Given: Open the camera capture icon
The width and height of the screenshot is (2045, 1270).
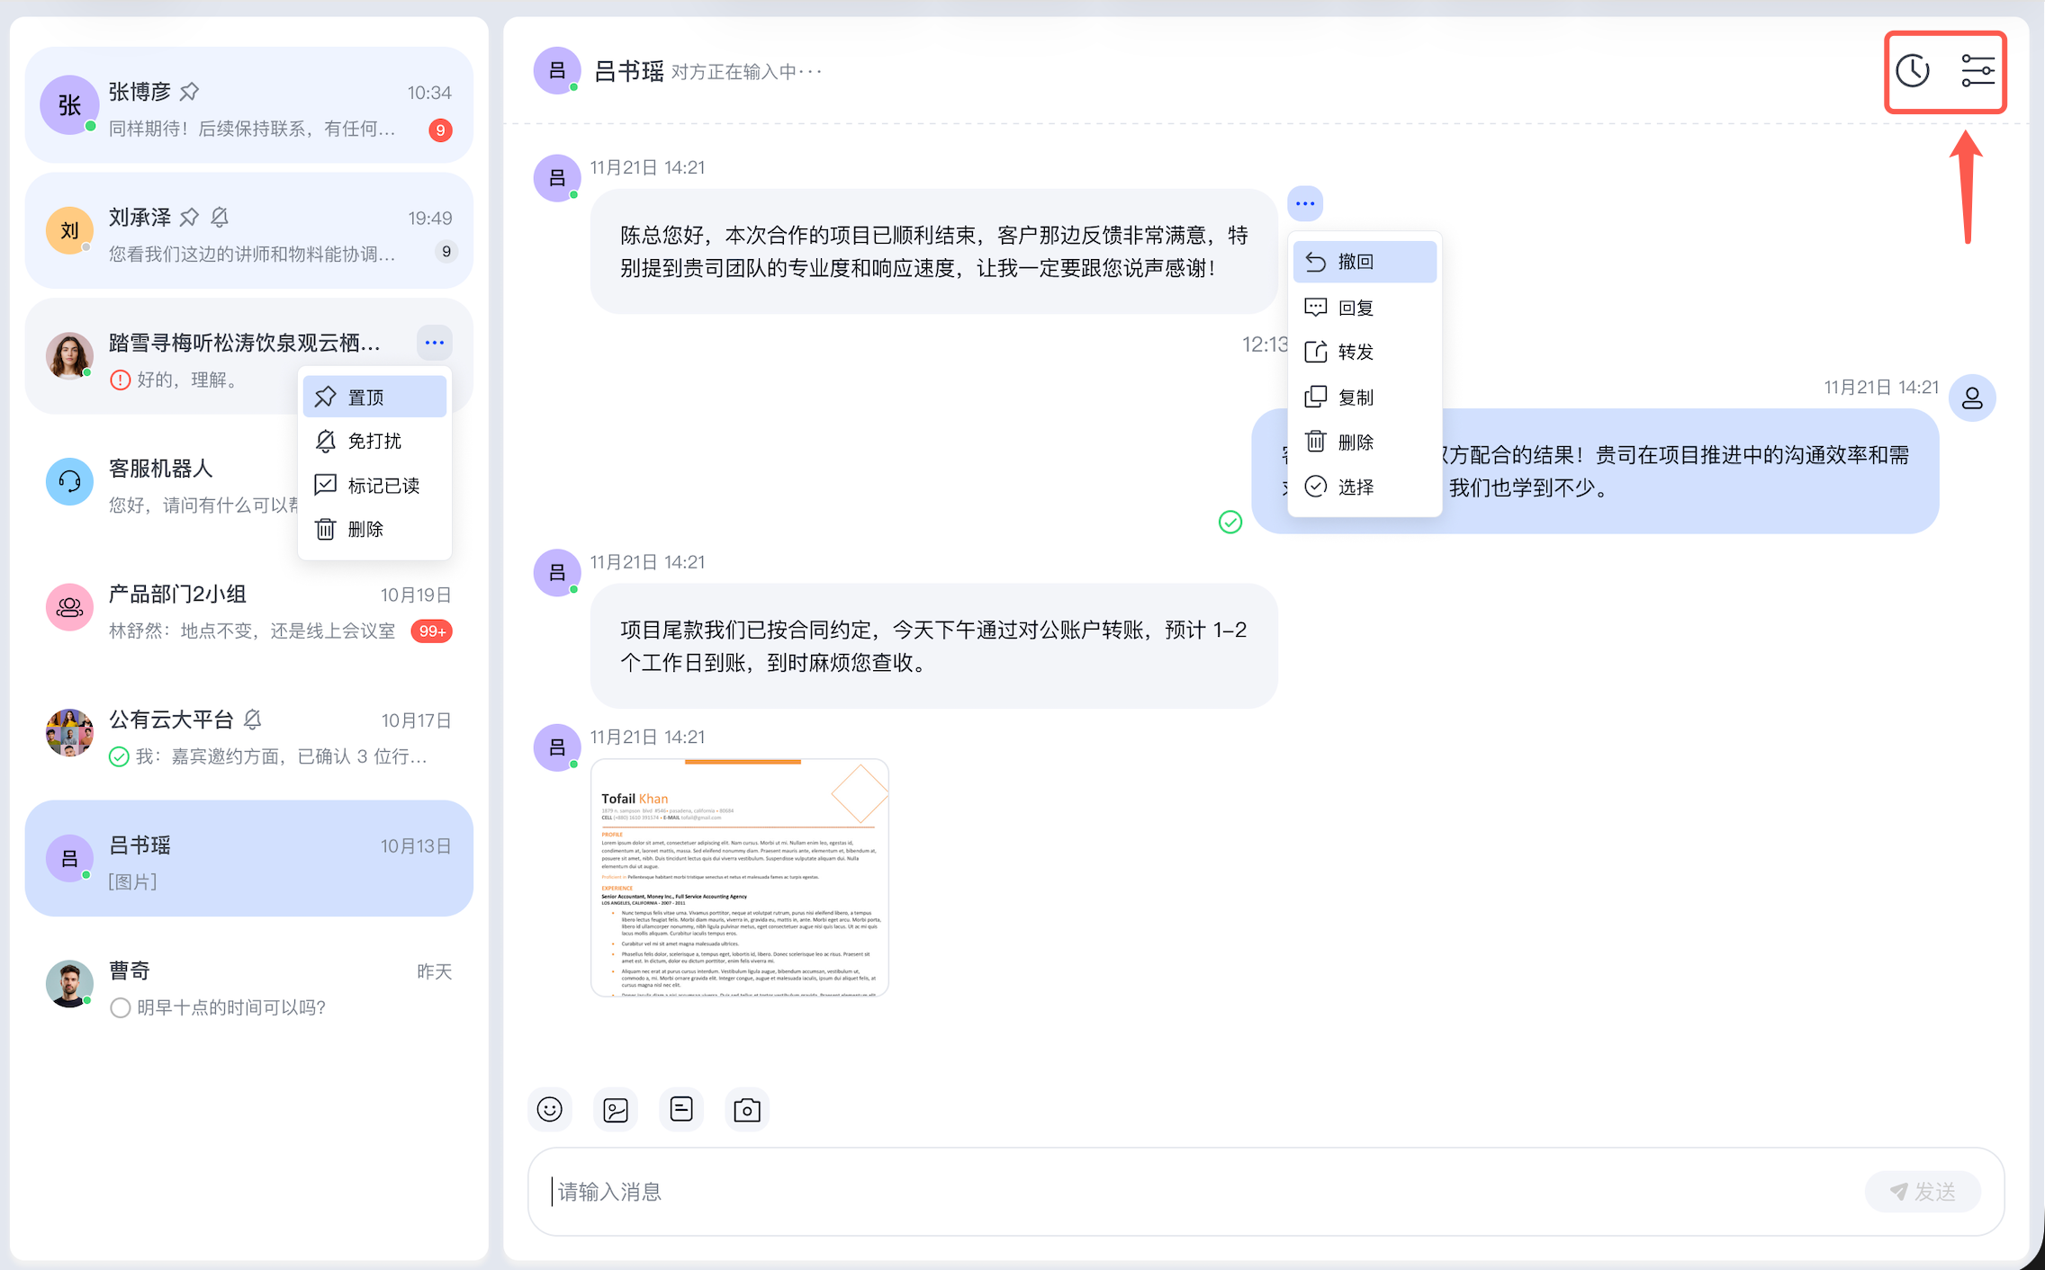Looking at the screenshot, I should (x=747, y=1110).
